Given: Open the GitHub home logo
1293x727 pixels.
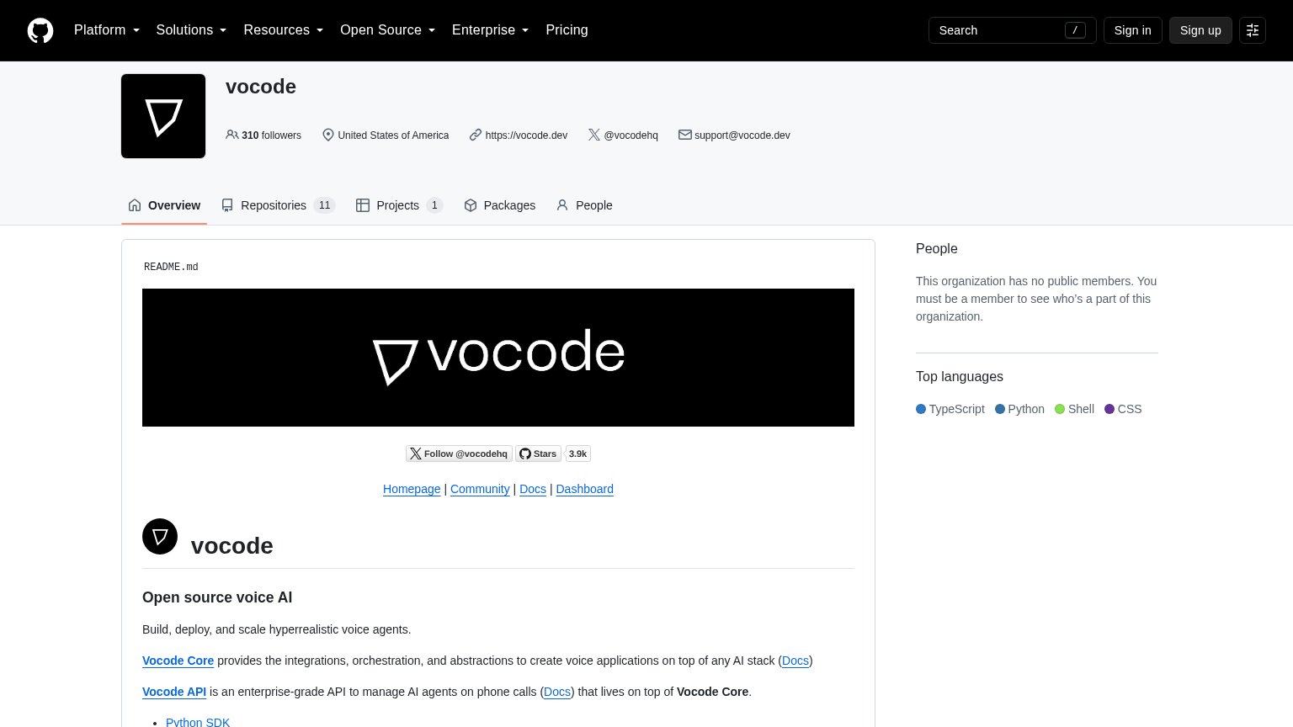Looking at the screenshot, I should click(40, 30).
